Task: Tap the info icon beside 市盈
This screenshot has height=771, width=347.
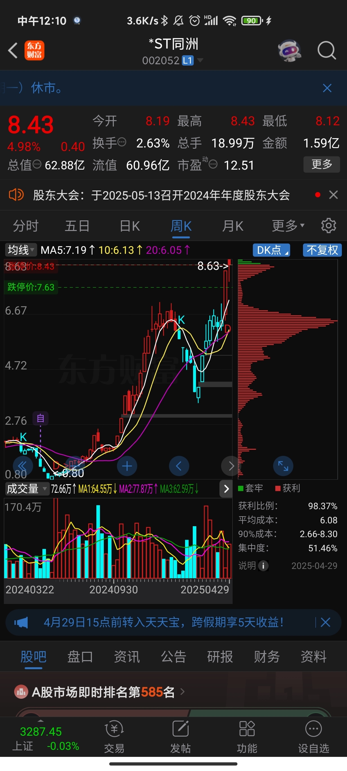Action: coord(213,164)
